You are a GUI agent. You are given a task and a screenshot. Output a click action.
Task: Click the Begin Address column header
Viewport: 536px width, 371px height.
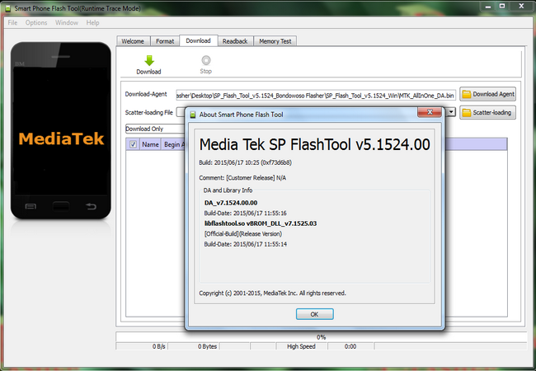click(x=174, y=144)
